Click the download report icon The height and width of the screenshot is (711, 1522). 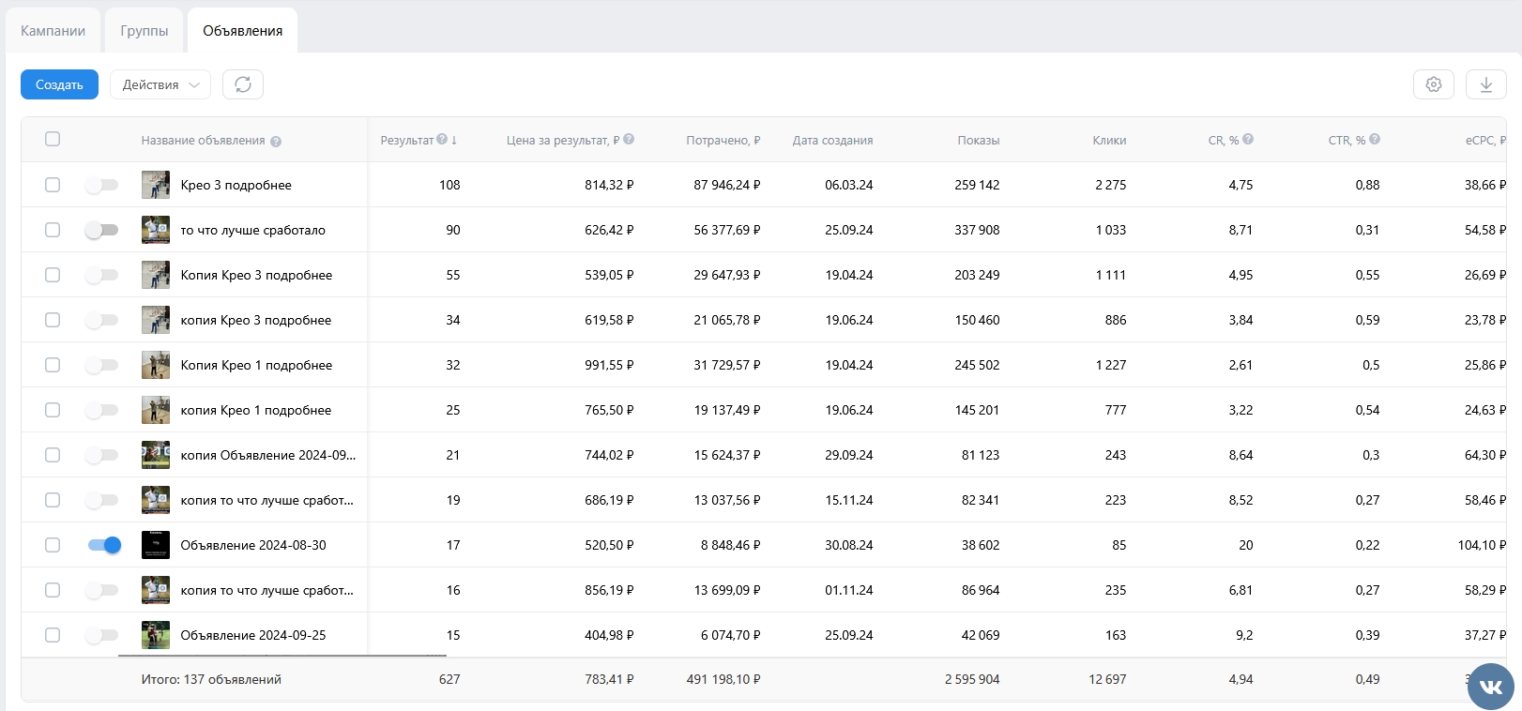click(x=1485, y=84)
